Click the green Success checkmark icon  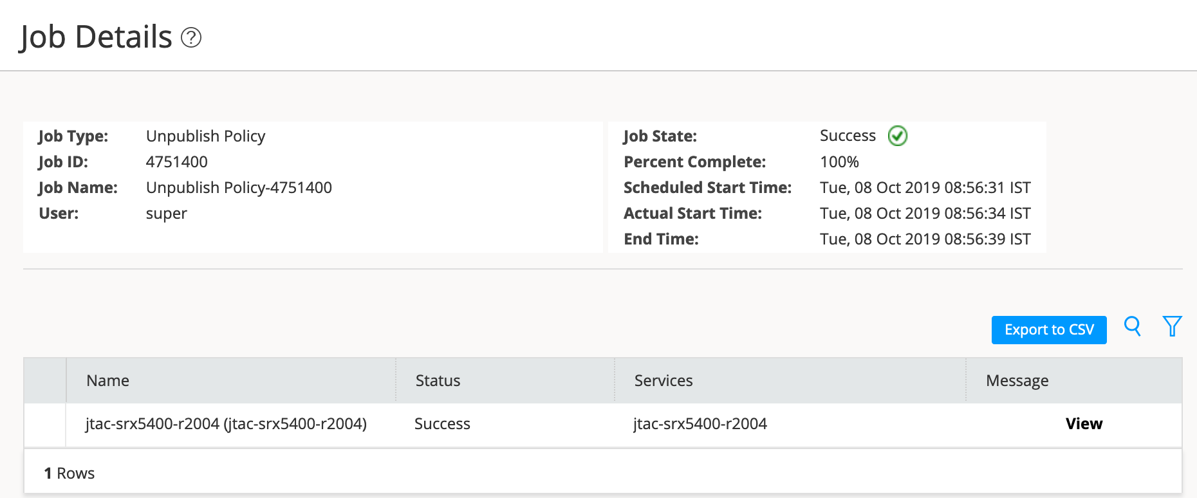tap(898, 136)
